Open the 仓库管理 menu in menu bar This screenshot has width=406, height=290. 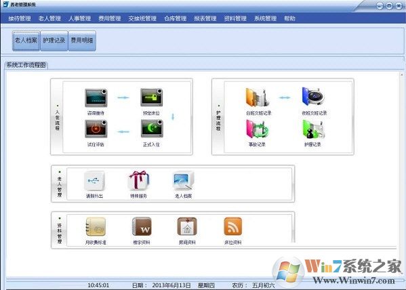pyautogui.click(x=176, y=18)
